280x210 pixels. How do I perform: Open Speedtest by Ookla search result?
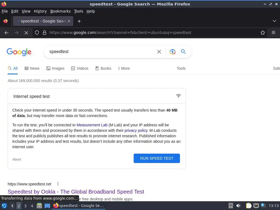[76, 192]
